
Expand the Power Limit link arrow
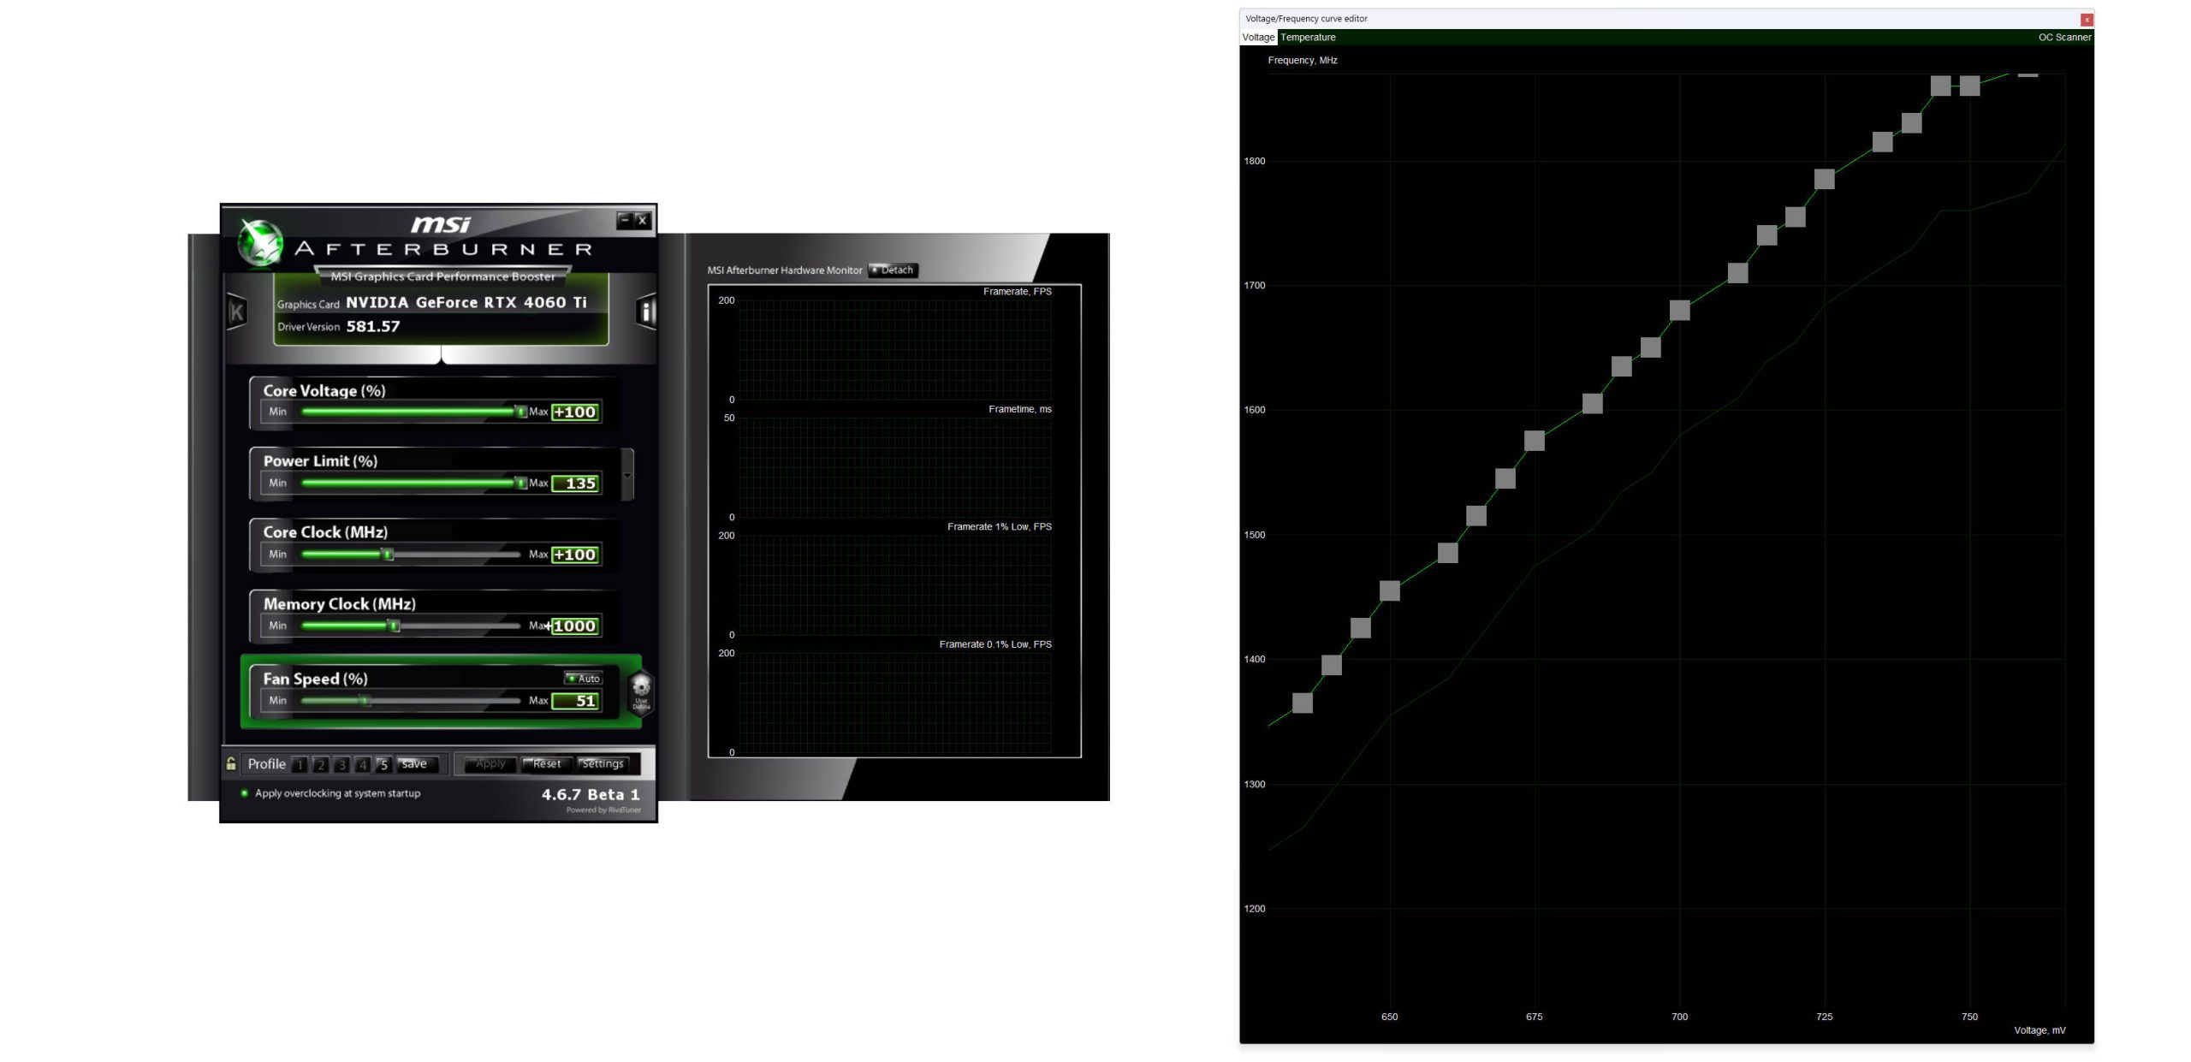[627, 475]
